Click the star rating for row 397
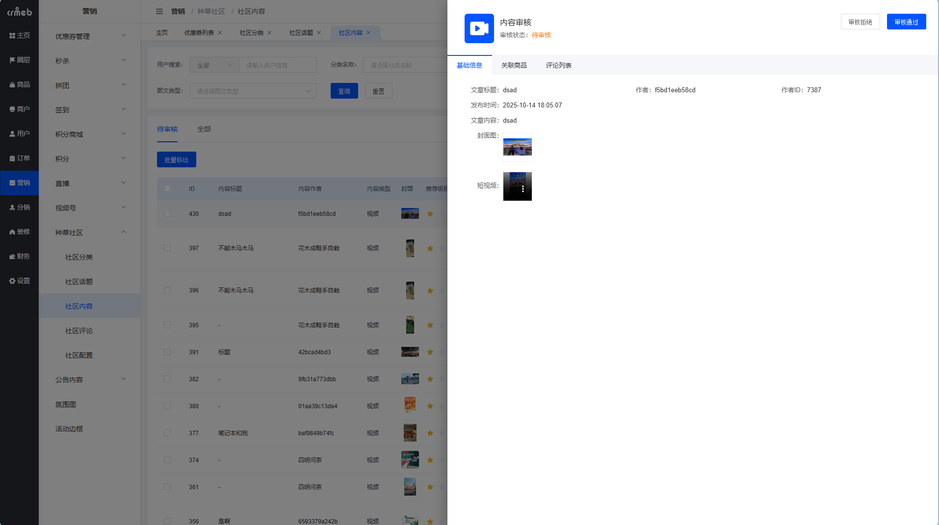Screen dimensions: 939x525 pos(430,248)
